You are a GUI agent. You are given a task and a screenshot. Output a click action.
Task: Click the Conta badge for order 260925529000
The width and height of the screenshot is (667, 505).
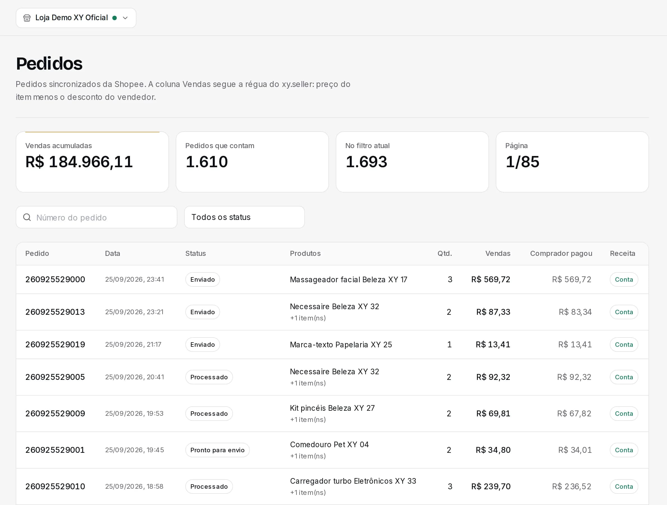[624, 280]
